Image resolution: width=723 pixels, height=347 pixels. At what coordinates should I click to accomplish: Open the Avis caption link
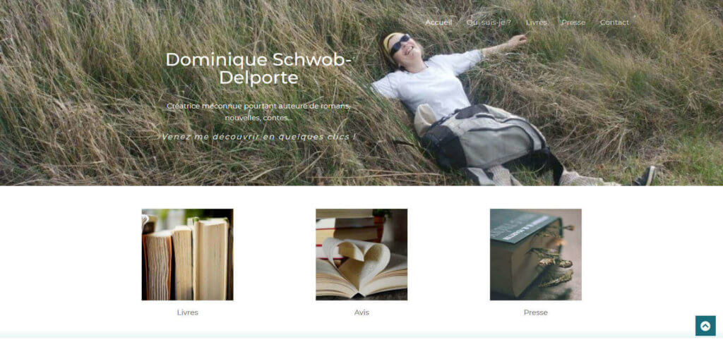[361, 312]
